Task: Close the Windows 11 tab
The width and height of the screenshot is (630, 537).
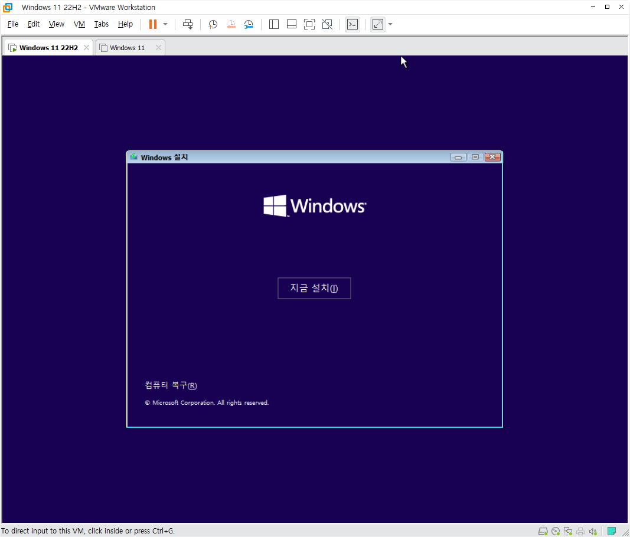Action: [x=158, y=47]
